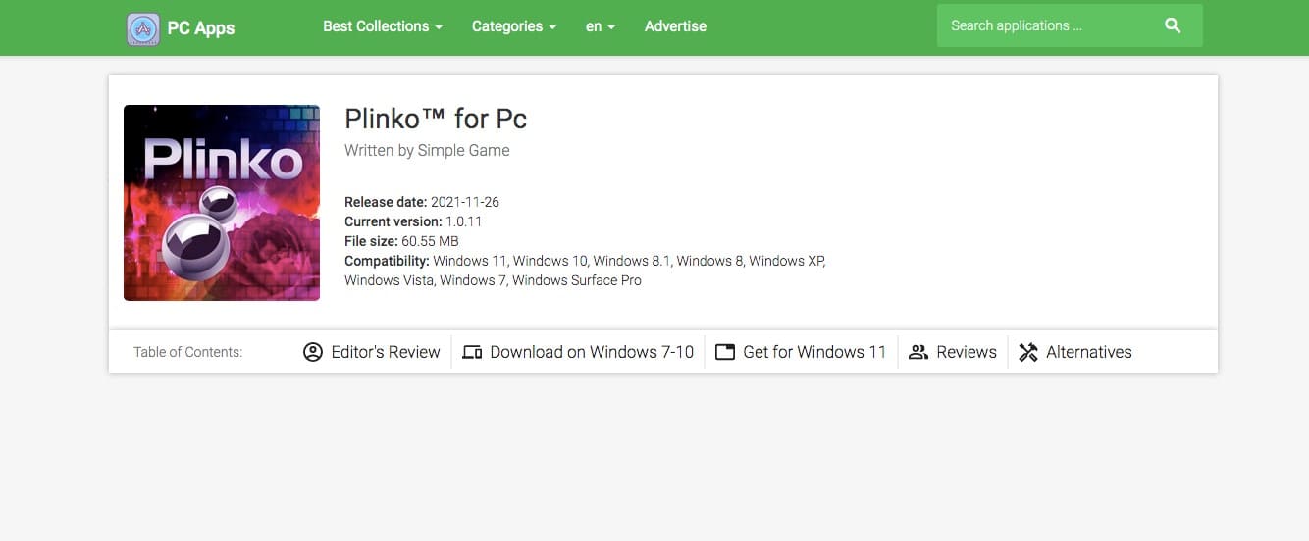Jump to Download on Windows 7-10
Viewport: 1309px width, 541px height.
578,352
